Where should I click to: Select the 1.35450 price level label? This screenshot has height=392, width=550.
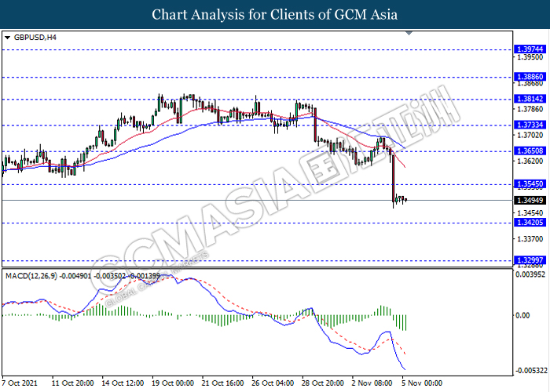point(530,183)
